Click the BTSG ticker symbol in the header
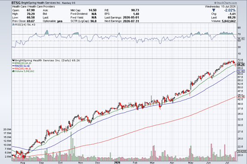 point(16,3)
